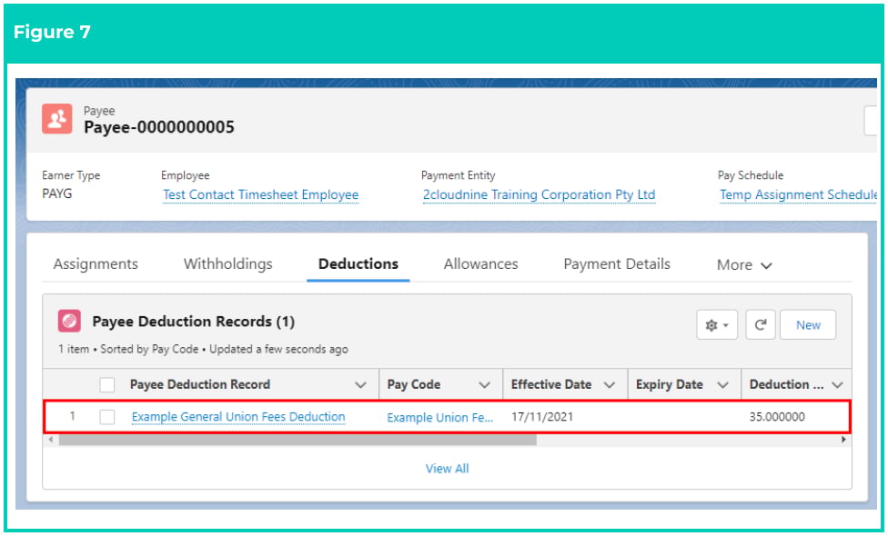
Task: Open the list settings gear menu
Action: click(716, 325)
